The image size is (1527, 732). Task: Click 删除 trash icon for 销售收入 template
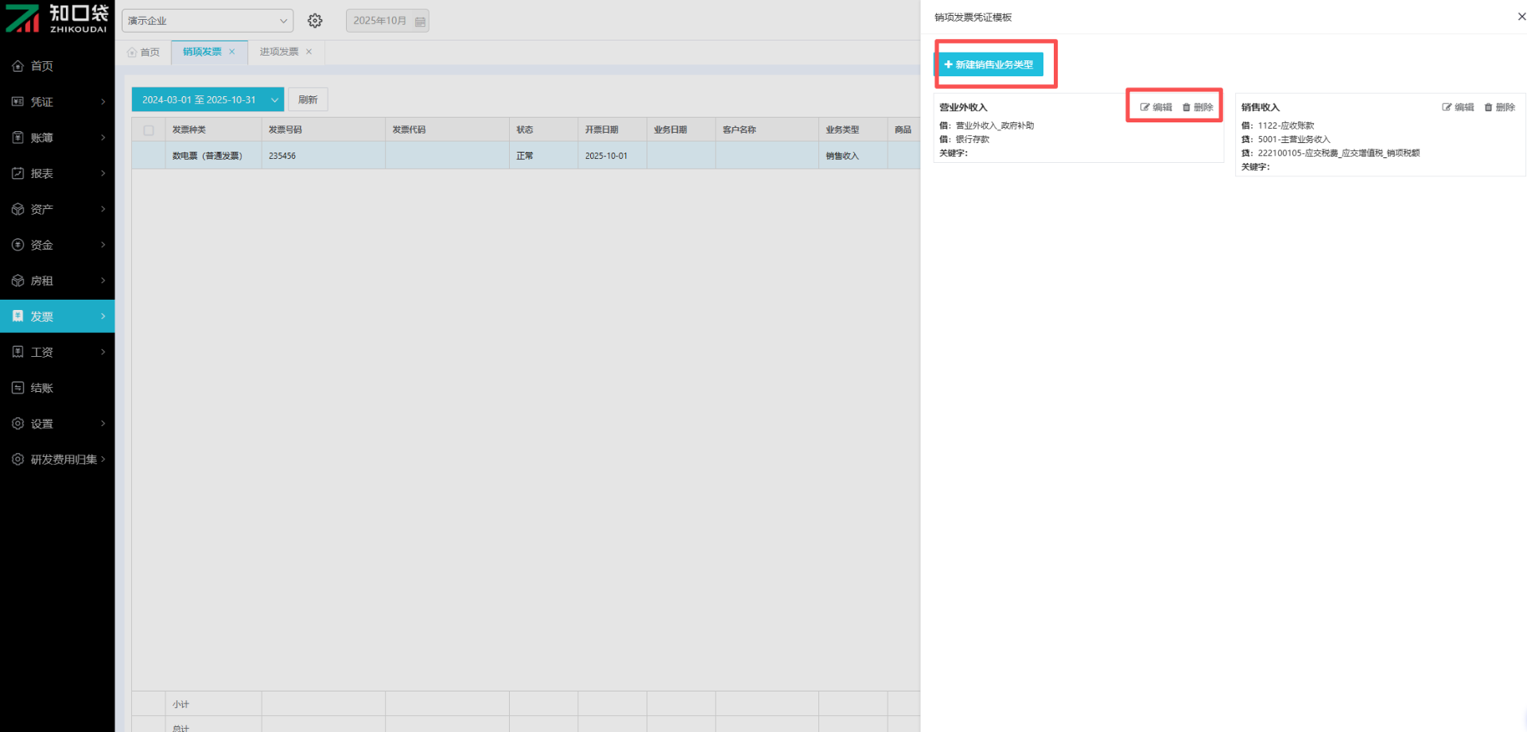tap(1488, 107)
